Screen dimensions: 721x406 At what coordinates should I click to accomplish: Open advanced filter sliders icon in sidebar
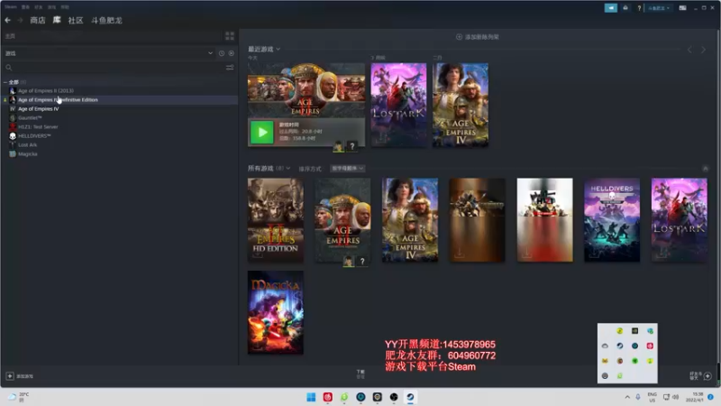point(230,68)
